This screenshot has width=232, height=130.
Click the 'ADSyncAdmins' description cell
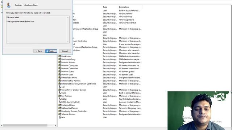tap(126, 14)
